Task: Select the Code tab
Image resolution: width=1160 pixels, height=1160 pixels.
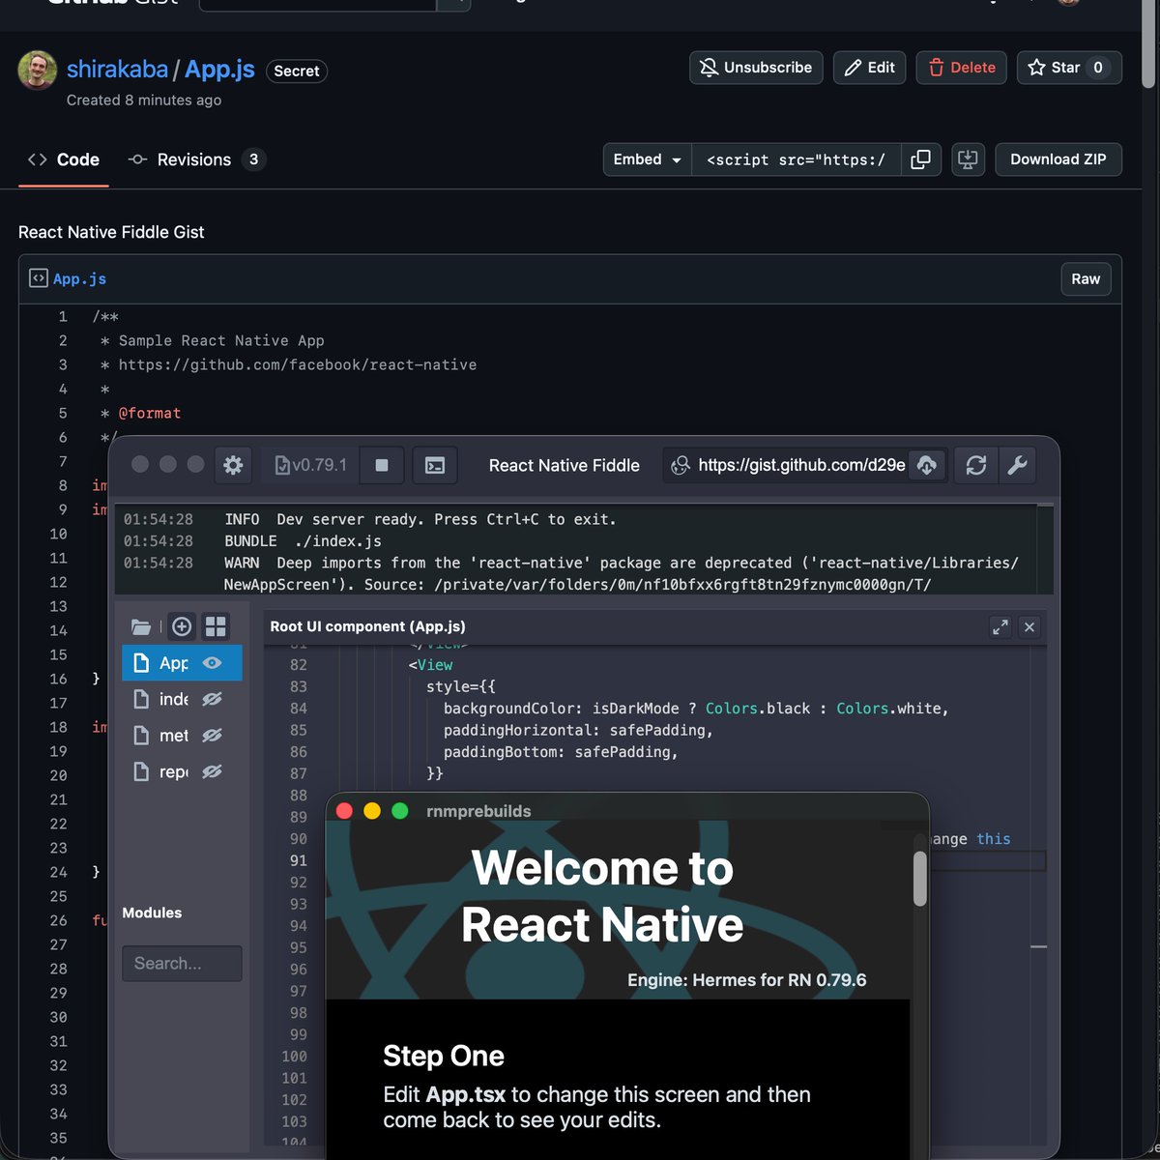Action: (64, 159)
